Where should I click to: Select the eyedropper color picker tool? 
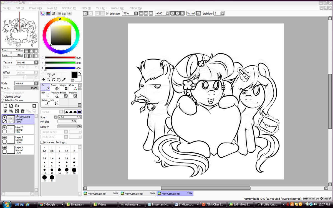click(x=64, y=80)
